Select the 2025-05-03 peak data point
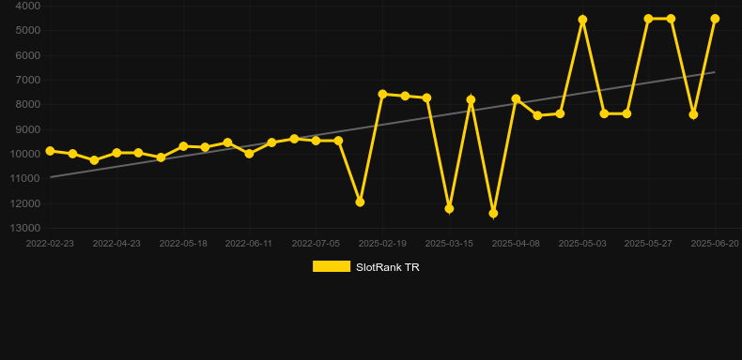Screen dimensions: 742x360 click(x=582, y=20)
